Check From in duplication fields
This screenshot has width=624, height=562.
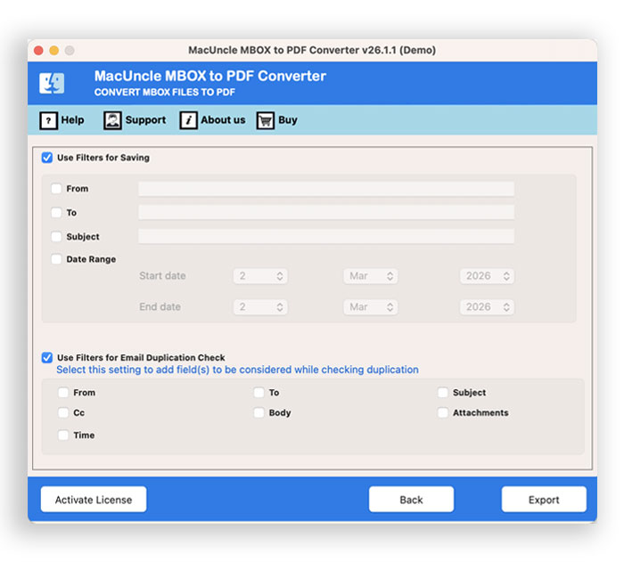point(63,393)
